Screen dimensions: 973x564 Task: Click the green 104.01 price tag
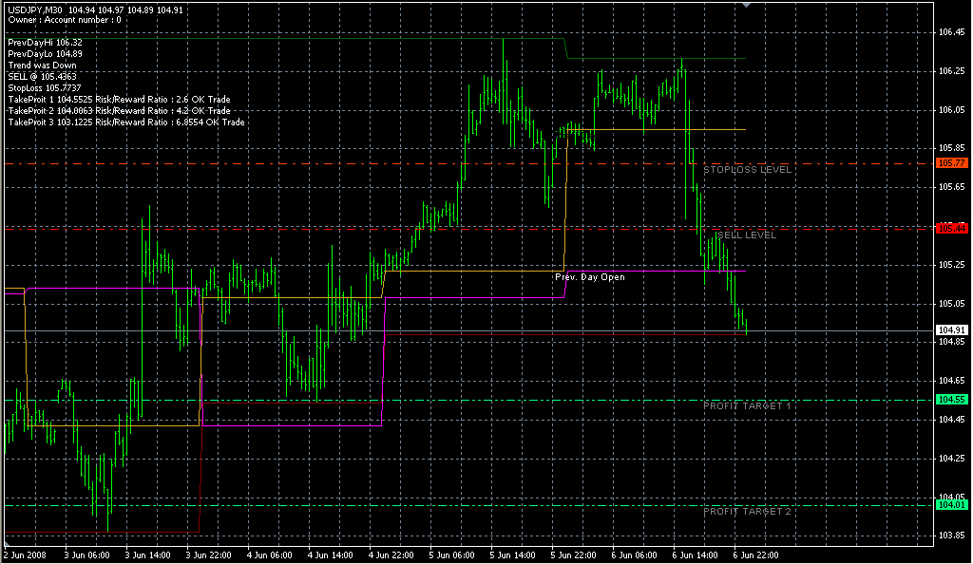951,505
